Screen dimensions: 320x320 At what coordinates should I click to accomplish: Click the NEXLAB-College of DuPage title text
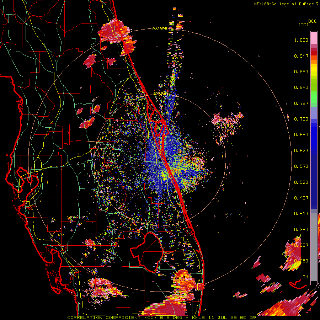(x=284, y=4)
